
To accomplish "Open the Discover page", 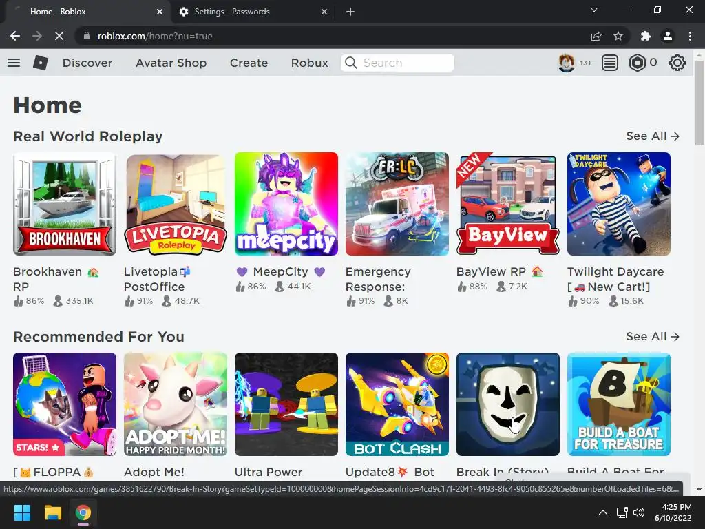I will coord(87,63).
